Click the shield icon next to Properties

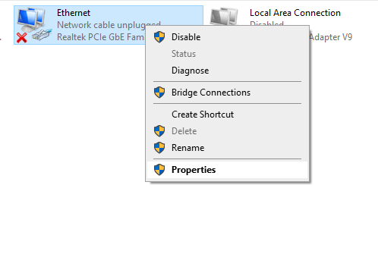point(159,170)
